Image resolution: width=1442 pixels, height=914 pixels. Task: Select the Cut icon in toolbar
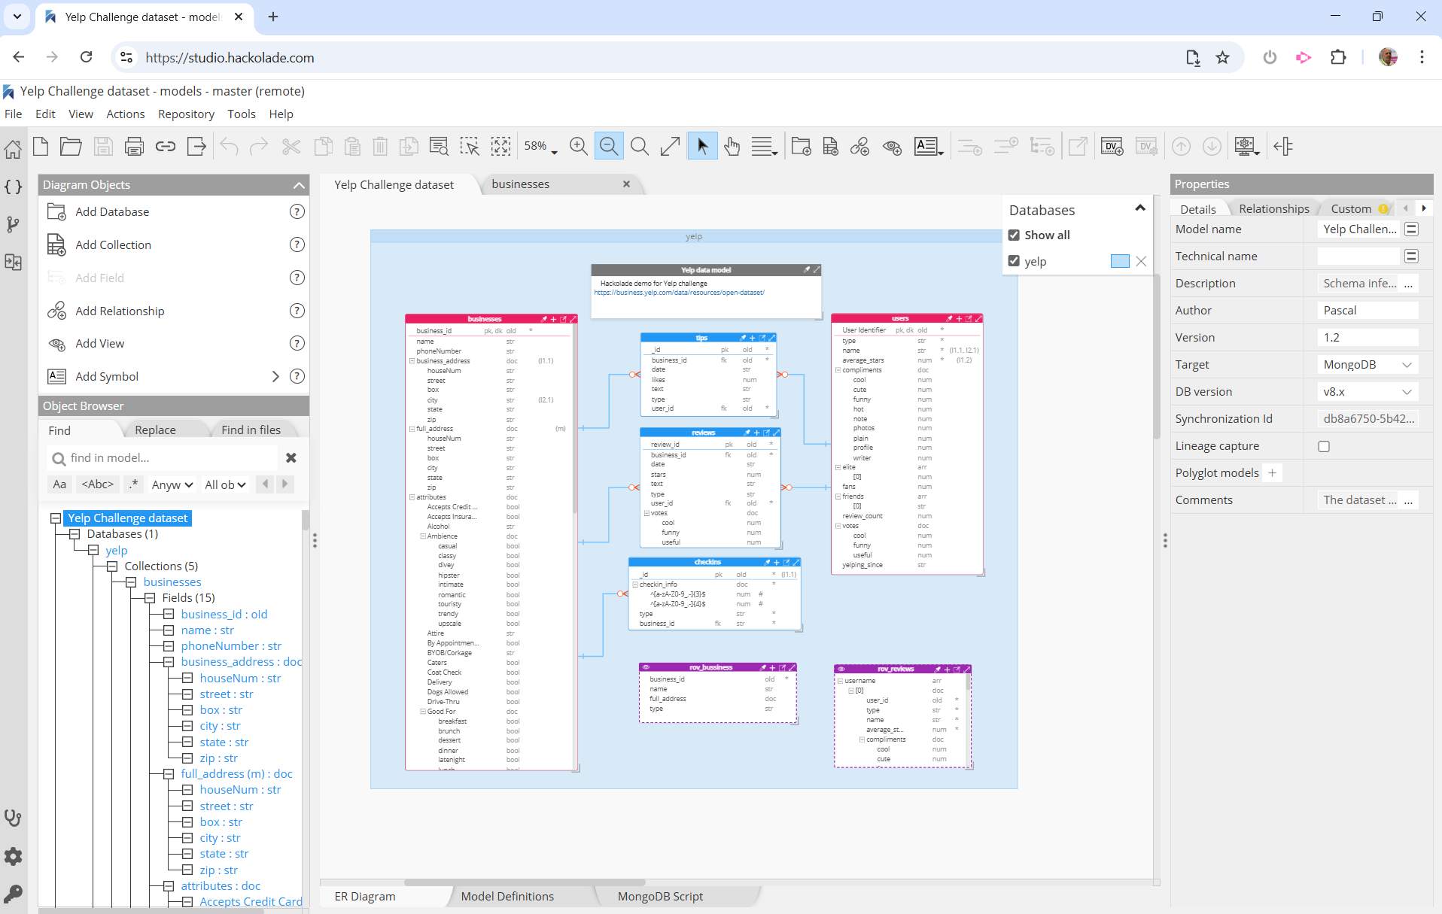click(291, 145)
